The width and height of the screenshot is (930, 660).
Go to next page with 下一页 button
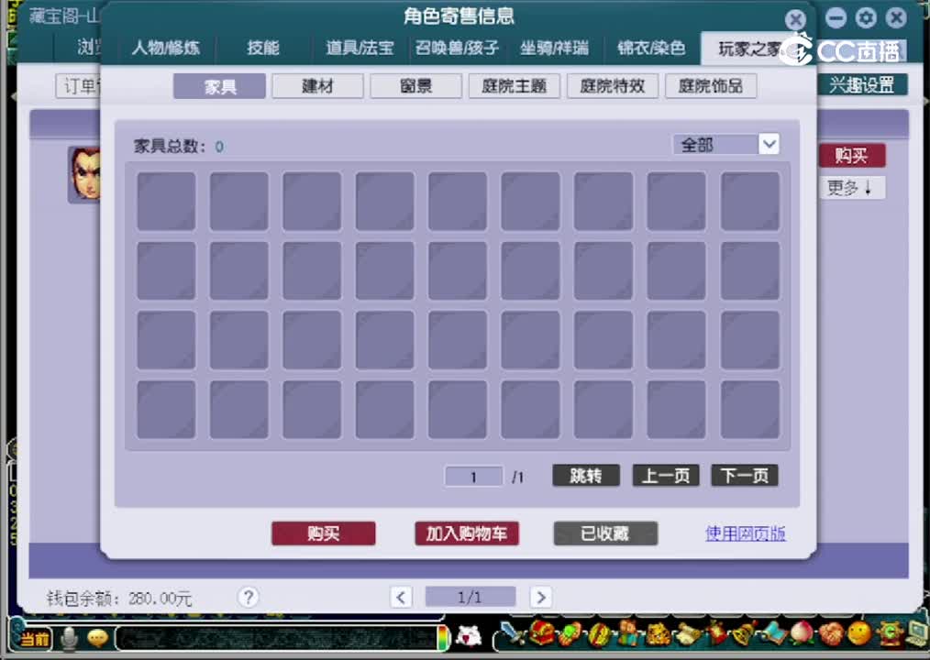coord(744,475)
